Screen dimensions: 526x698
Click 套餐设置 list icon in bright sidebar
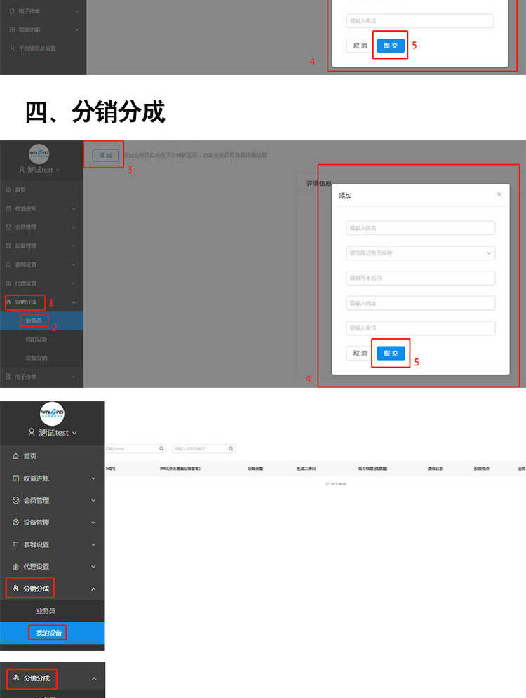15,544
